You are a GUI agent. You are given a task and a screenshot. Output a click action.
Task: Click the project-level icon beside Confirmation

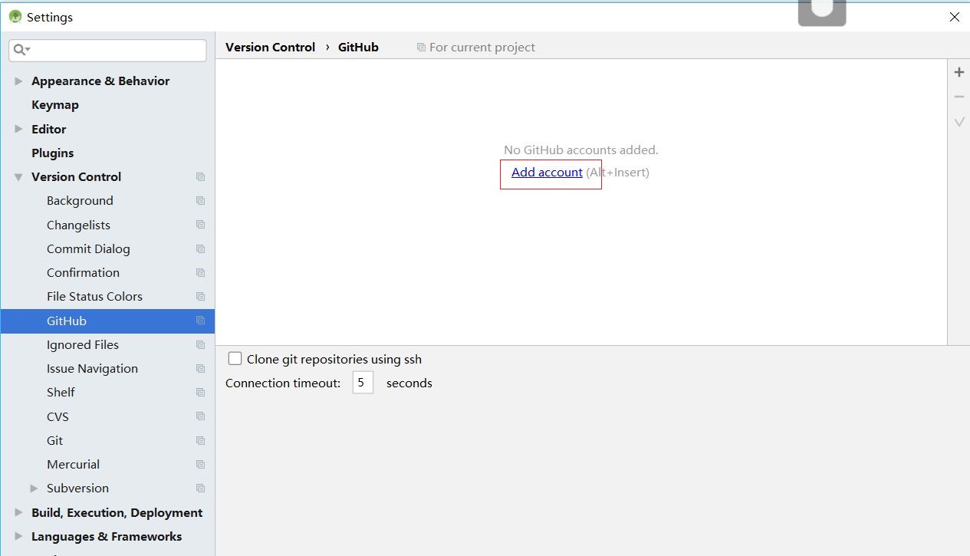click(x=200, y=272)
